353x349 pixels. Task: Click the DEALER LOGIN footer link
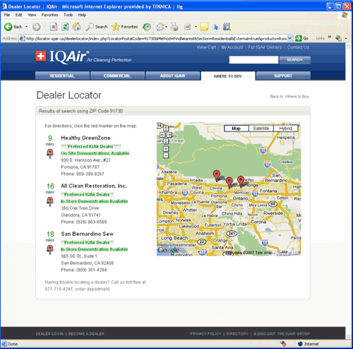[49, 333]
